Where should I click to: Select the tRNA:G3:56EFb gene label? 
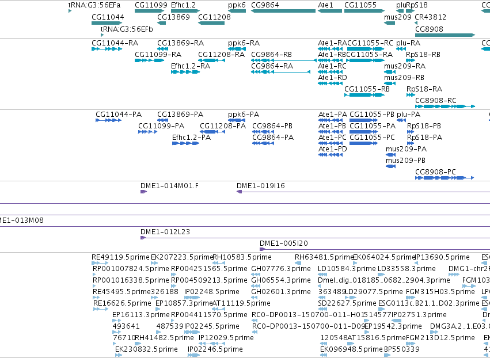[x=127, y=29]
